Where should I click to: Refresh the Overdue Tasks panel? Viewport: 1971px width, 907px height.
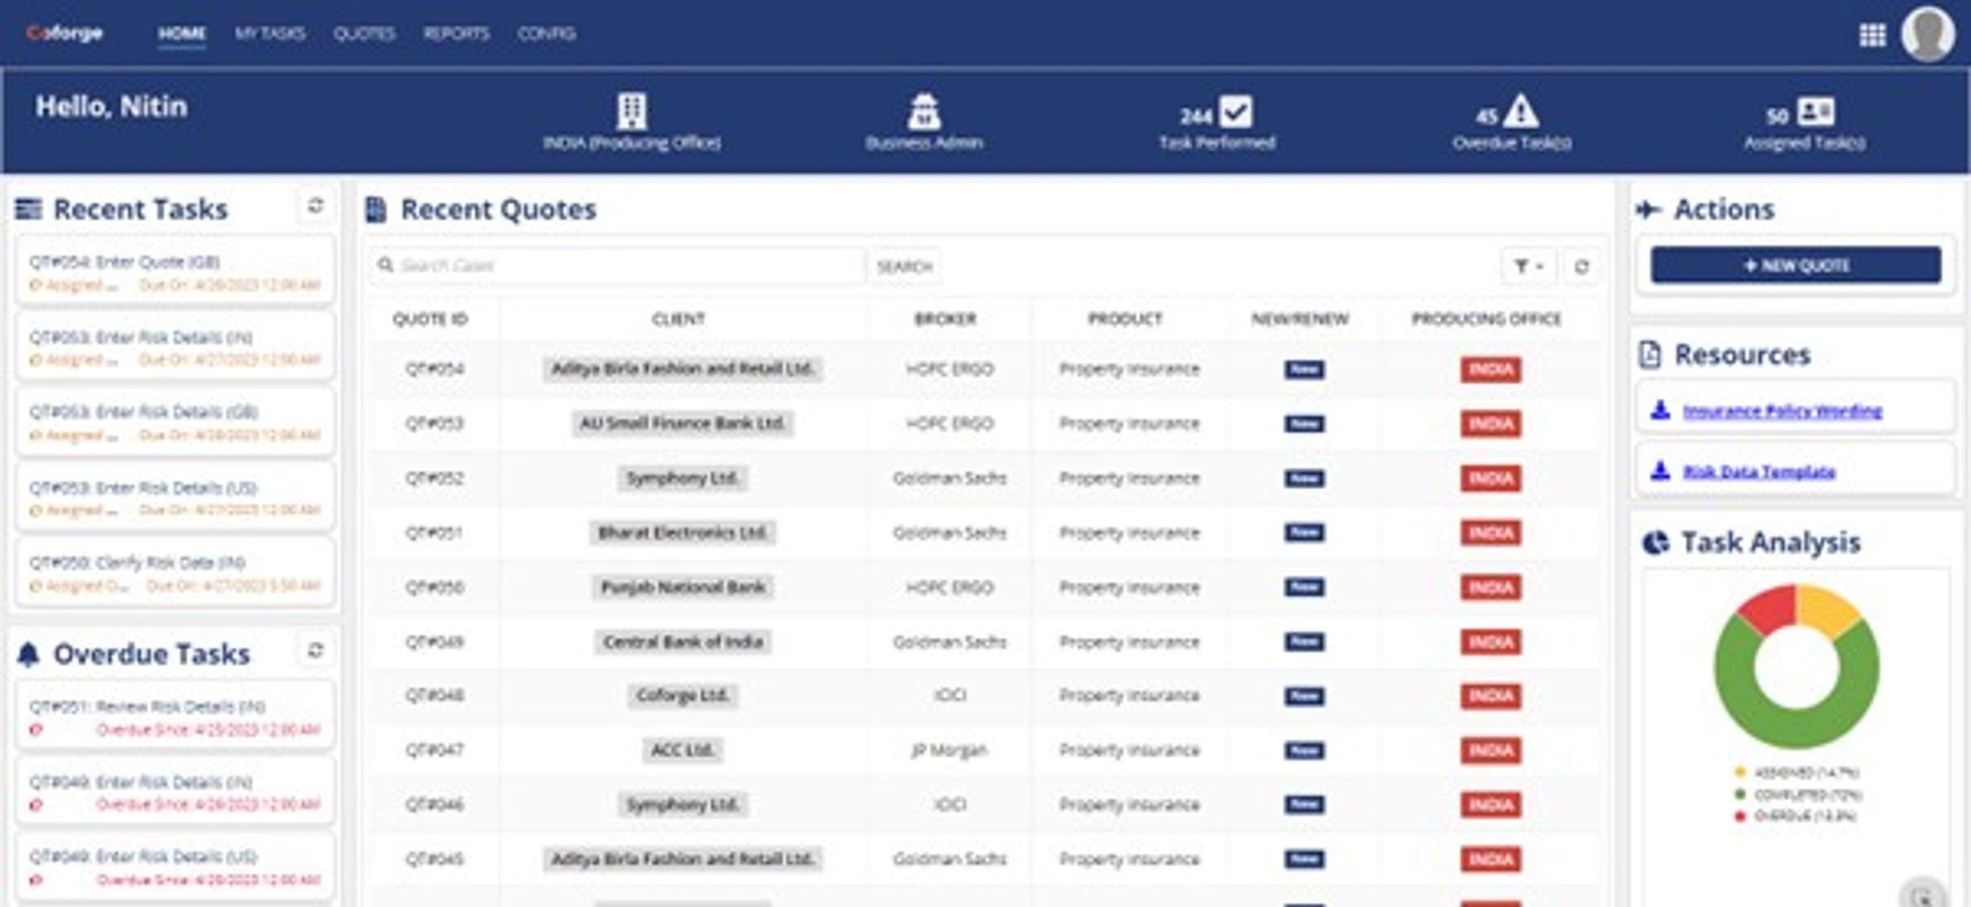pos(315,650)
